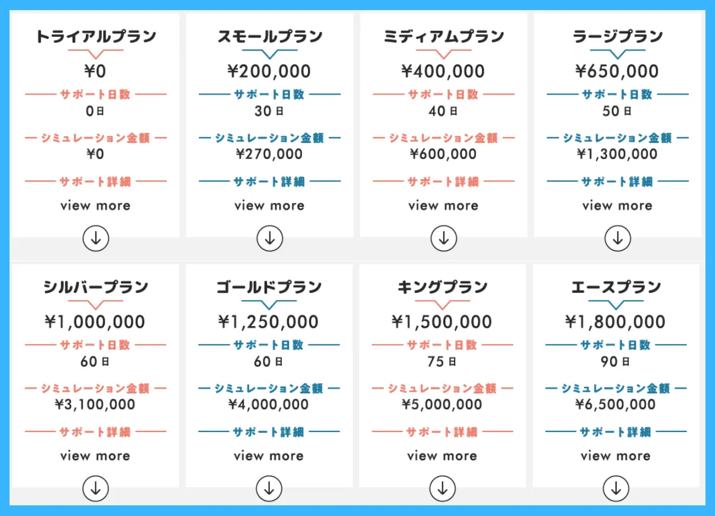The image size is (715, 516).
Task: Expand view more for トライアルプラン
Action: point(95,206)
